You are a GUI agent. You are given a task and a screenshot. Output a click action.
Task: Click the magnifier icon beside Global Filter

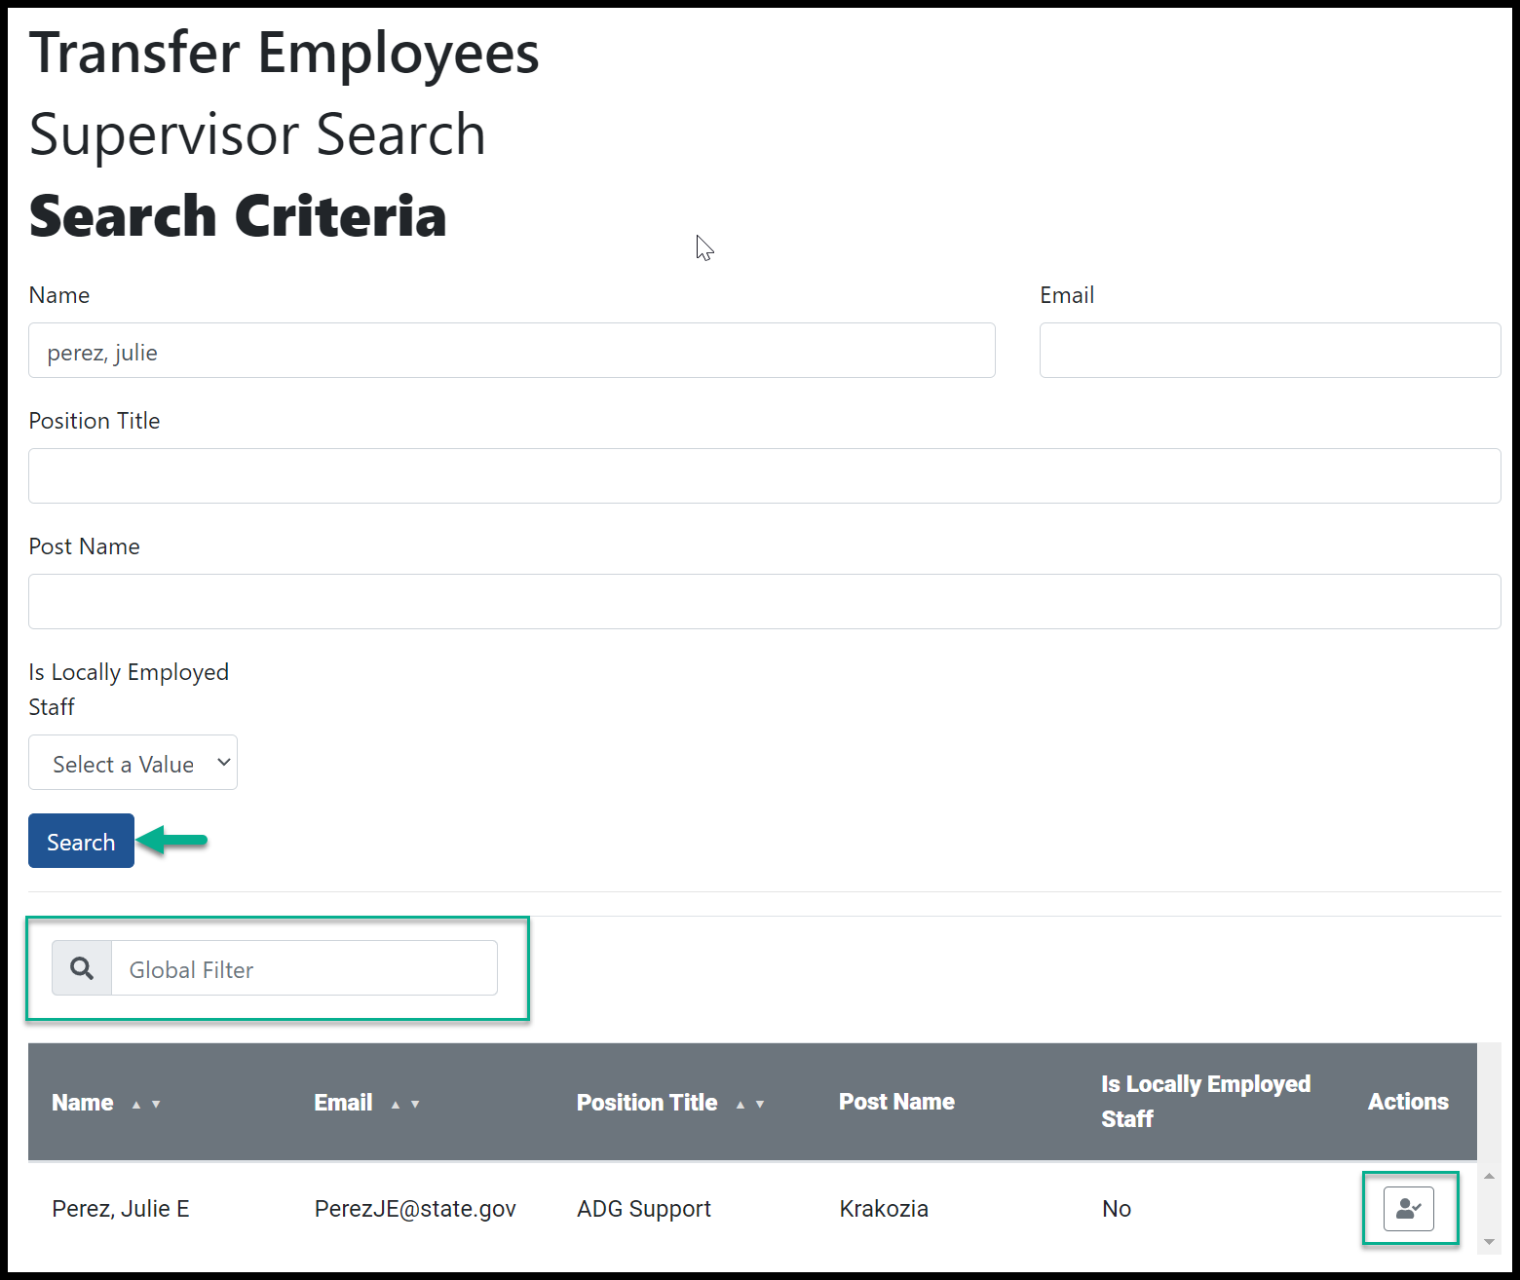pyautogui.click(x=82, y=968)
